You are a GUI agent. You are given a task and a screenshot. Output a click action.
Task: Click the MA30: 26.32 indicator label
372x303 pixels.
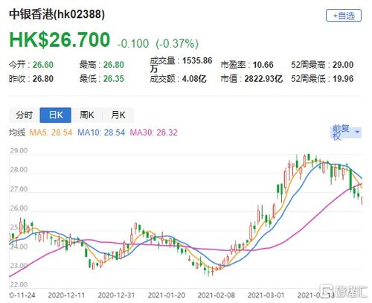(x=154, y=133)
